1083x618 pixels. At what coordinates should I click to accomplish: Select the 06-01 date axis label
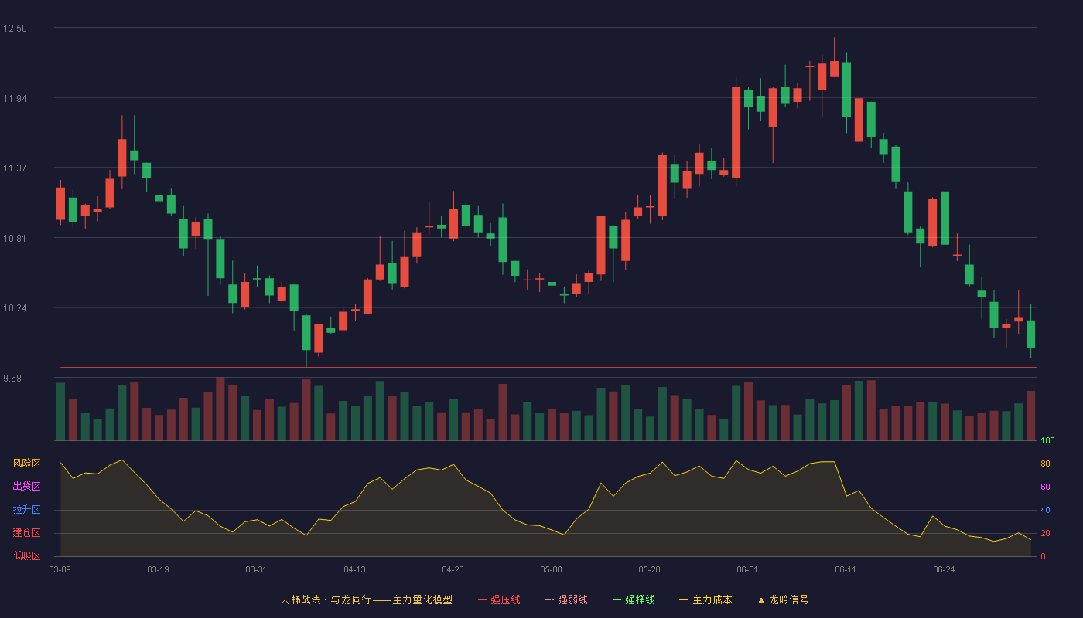pyautogui.click(x=748, y=569)
